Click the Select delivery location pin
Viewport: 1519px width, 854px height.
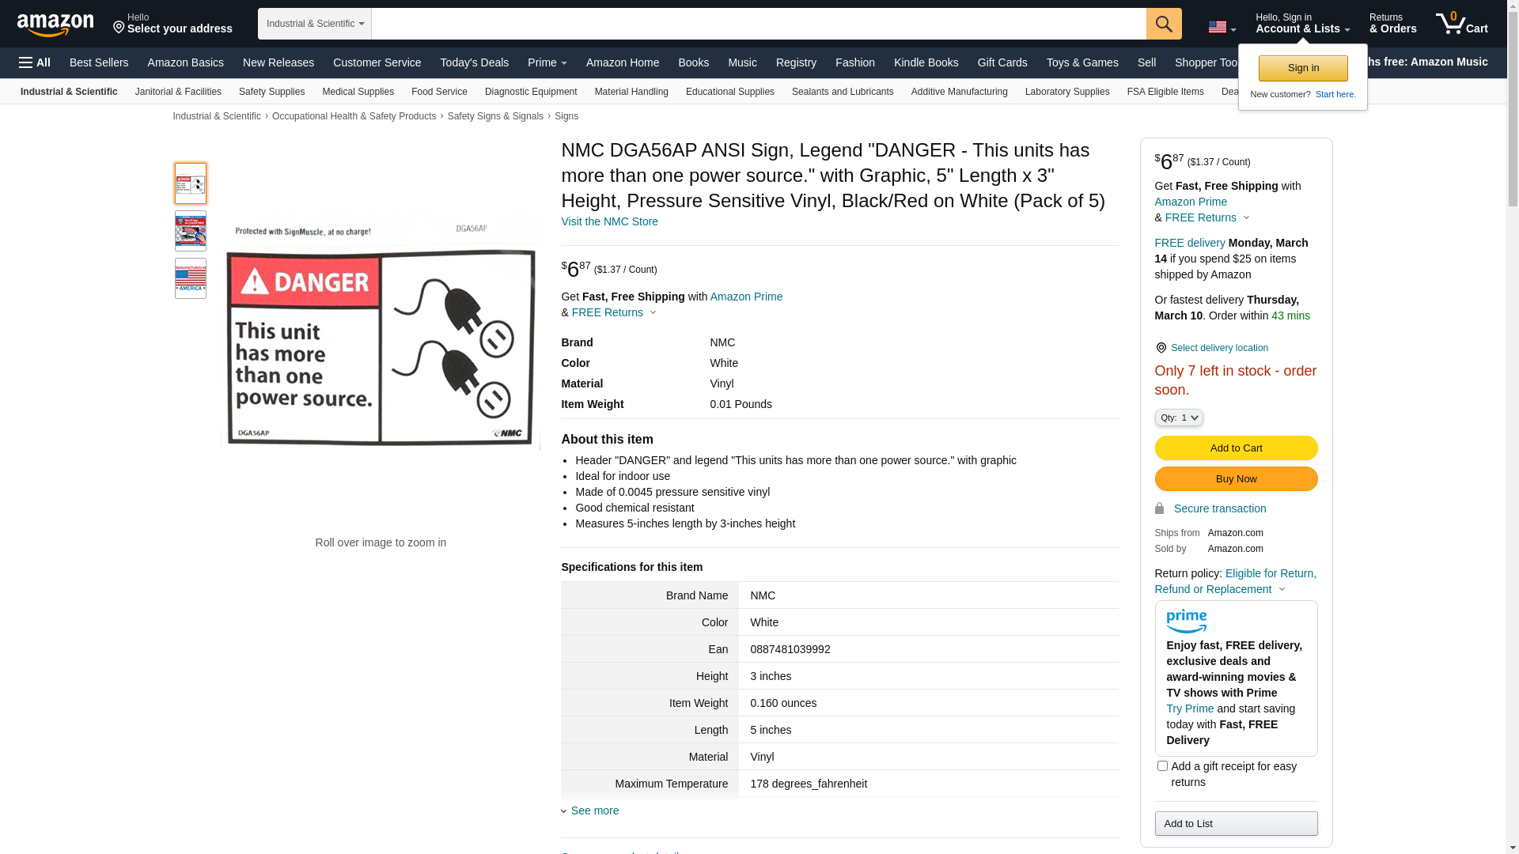pyautogui.click(x=1161, y=348)
